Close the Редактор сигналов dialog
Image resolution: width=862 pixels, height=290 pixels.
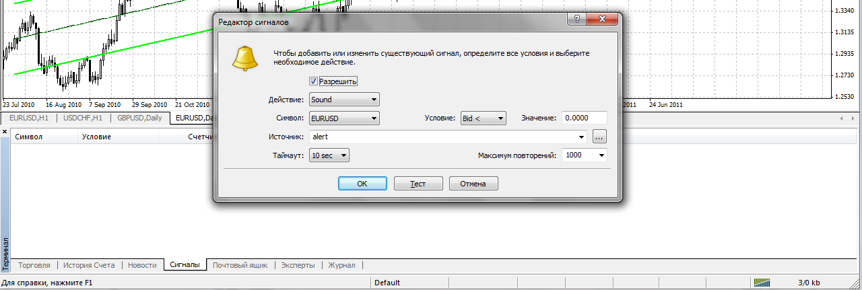(601, 20)
